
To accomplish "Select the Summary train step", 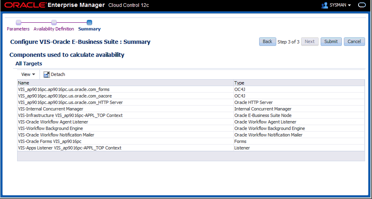I will pos(90,29).
